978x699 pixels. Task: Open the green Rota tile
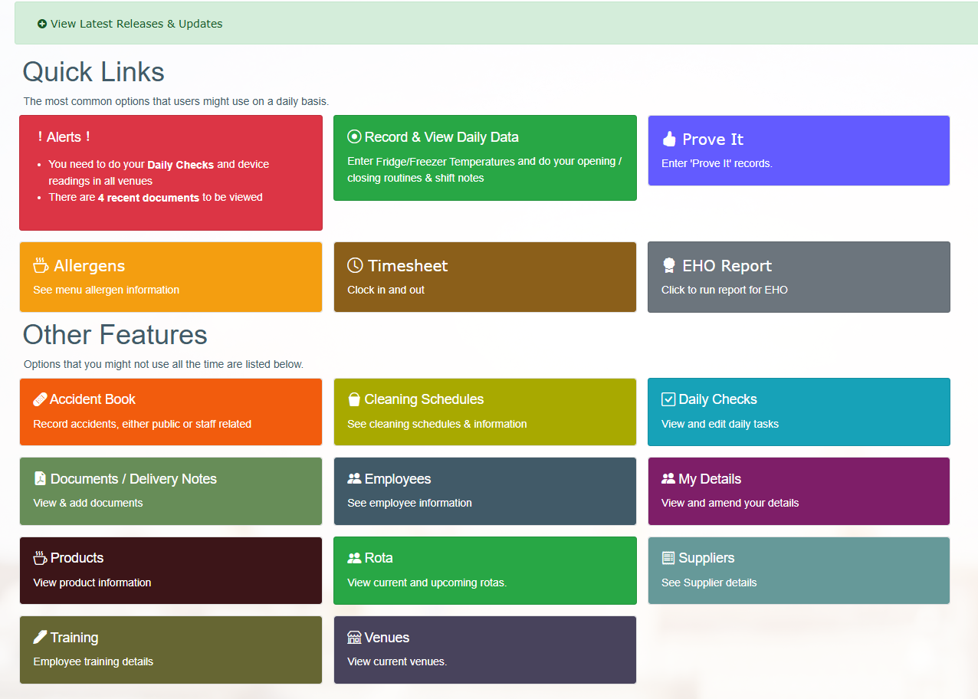(x=484, y=570)
